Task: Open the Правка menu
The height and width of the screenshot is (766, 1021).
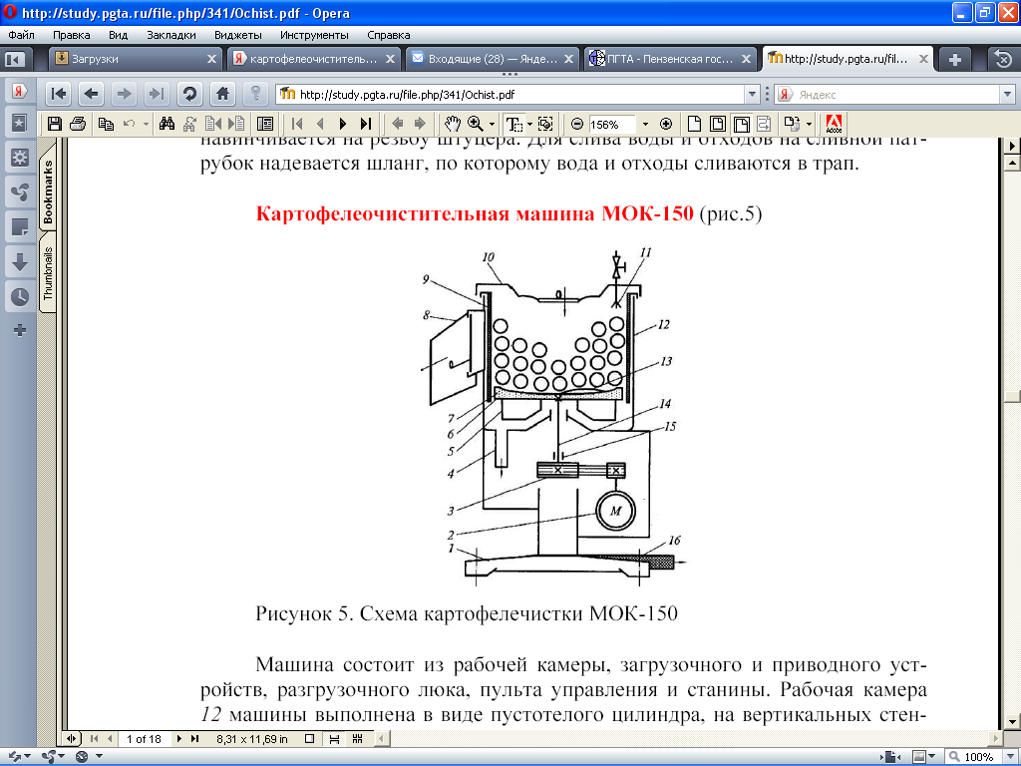Action: [x=71, y=35]
